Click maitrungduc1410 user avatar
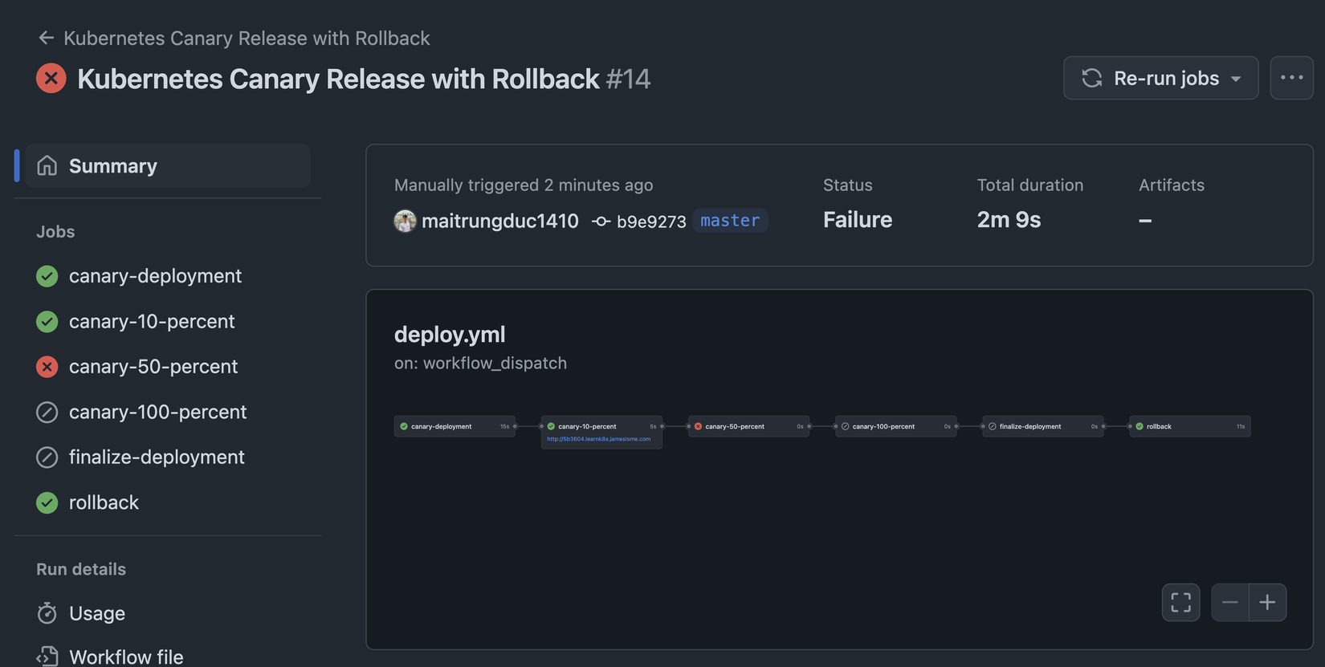 pyautogui.click(x=406, y=221)
